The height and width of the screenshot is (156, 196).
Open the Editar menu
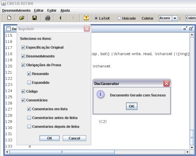[x=39, y=11]
